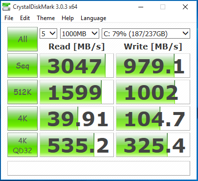Image resolution: width=198 pixels, height=181 pixels.
Task: Select the 512K write result 1002
Action: click(153, 92)
